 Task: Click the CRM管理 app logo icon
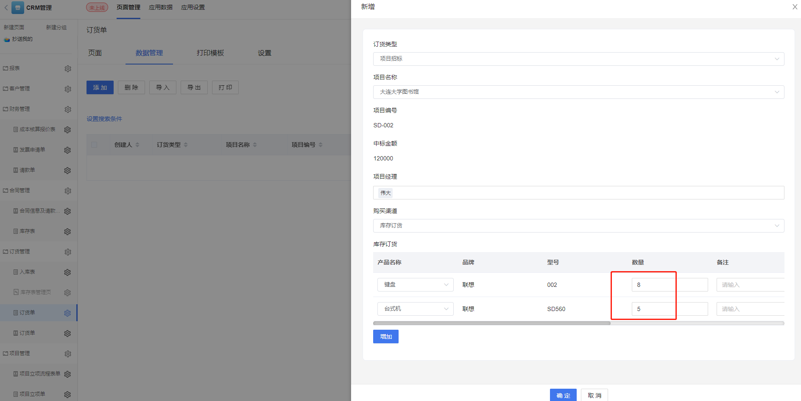[18, 8]
